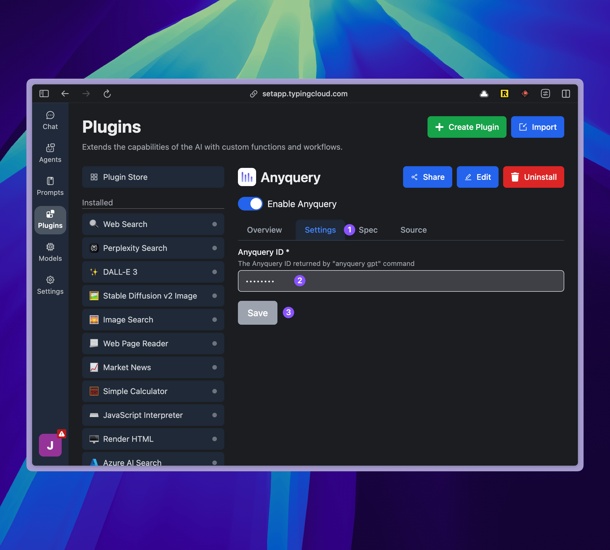
Task: Click the Anyquery plugin logo
Action: [x=247, y=177]
